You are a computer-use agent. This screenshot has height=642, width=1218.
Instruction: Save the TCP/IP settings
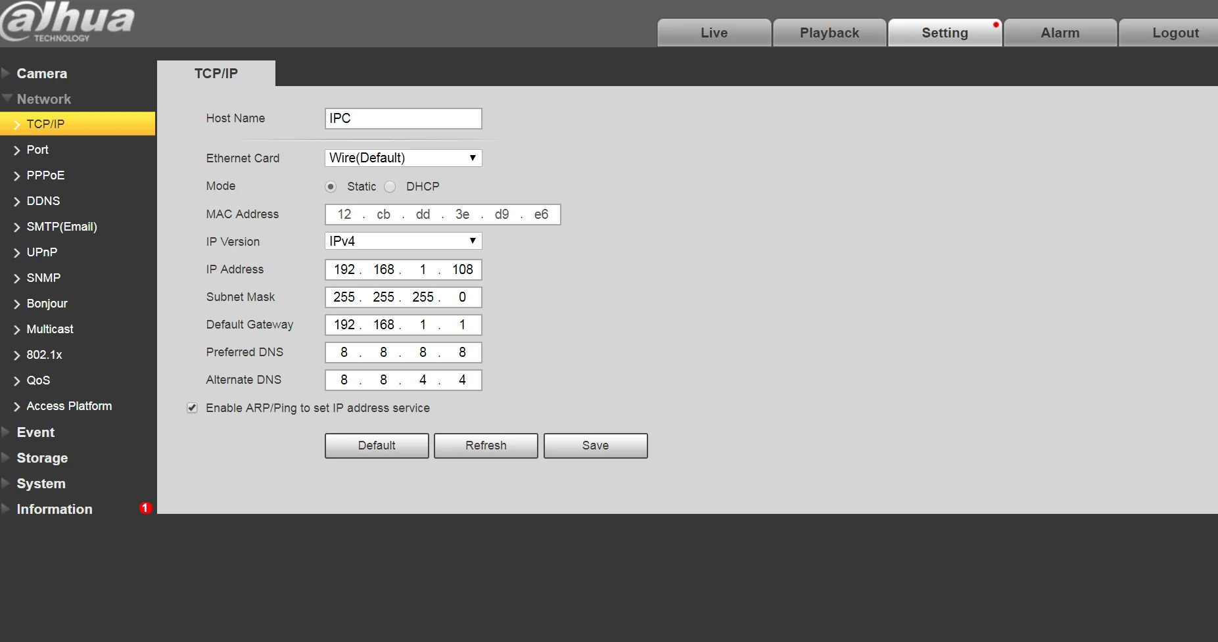click(596, 446)
